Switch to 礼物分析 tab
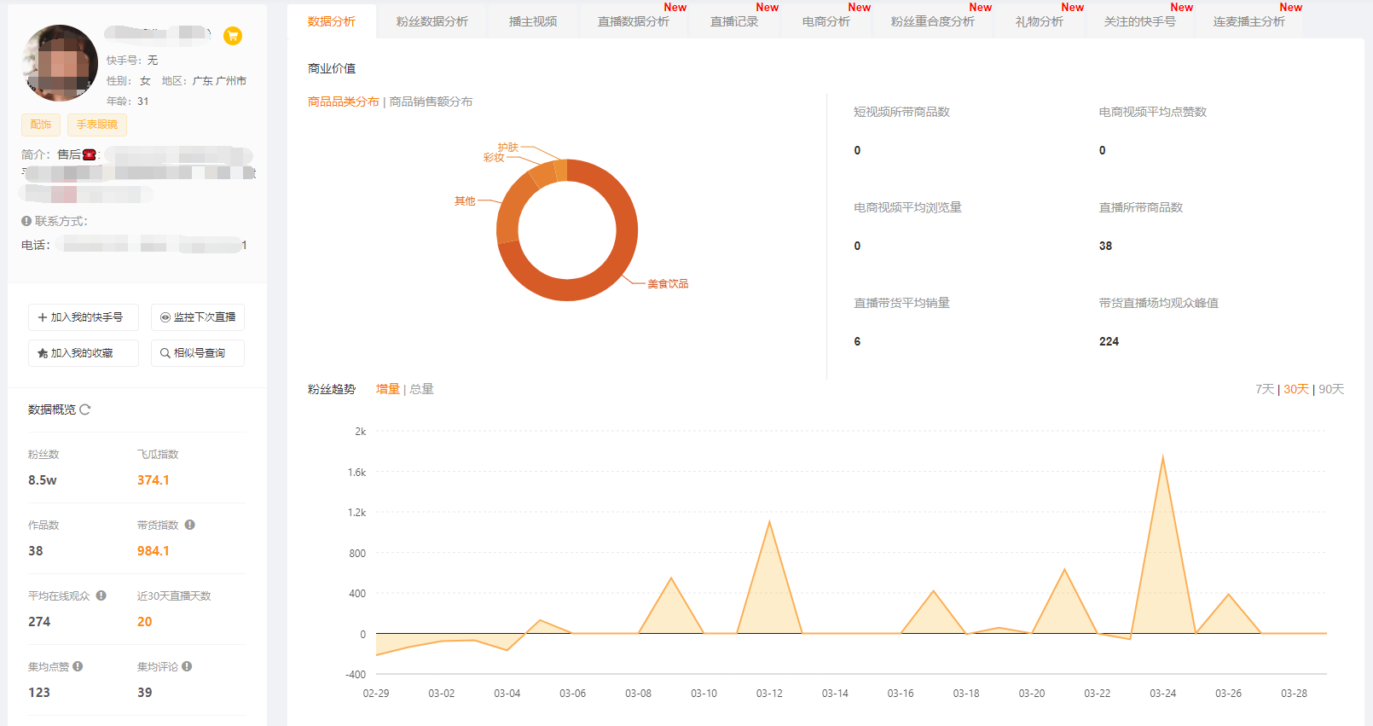 click(1040, 21)
